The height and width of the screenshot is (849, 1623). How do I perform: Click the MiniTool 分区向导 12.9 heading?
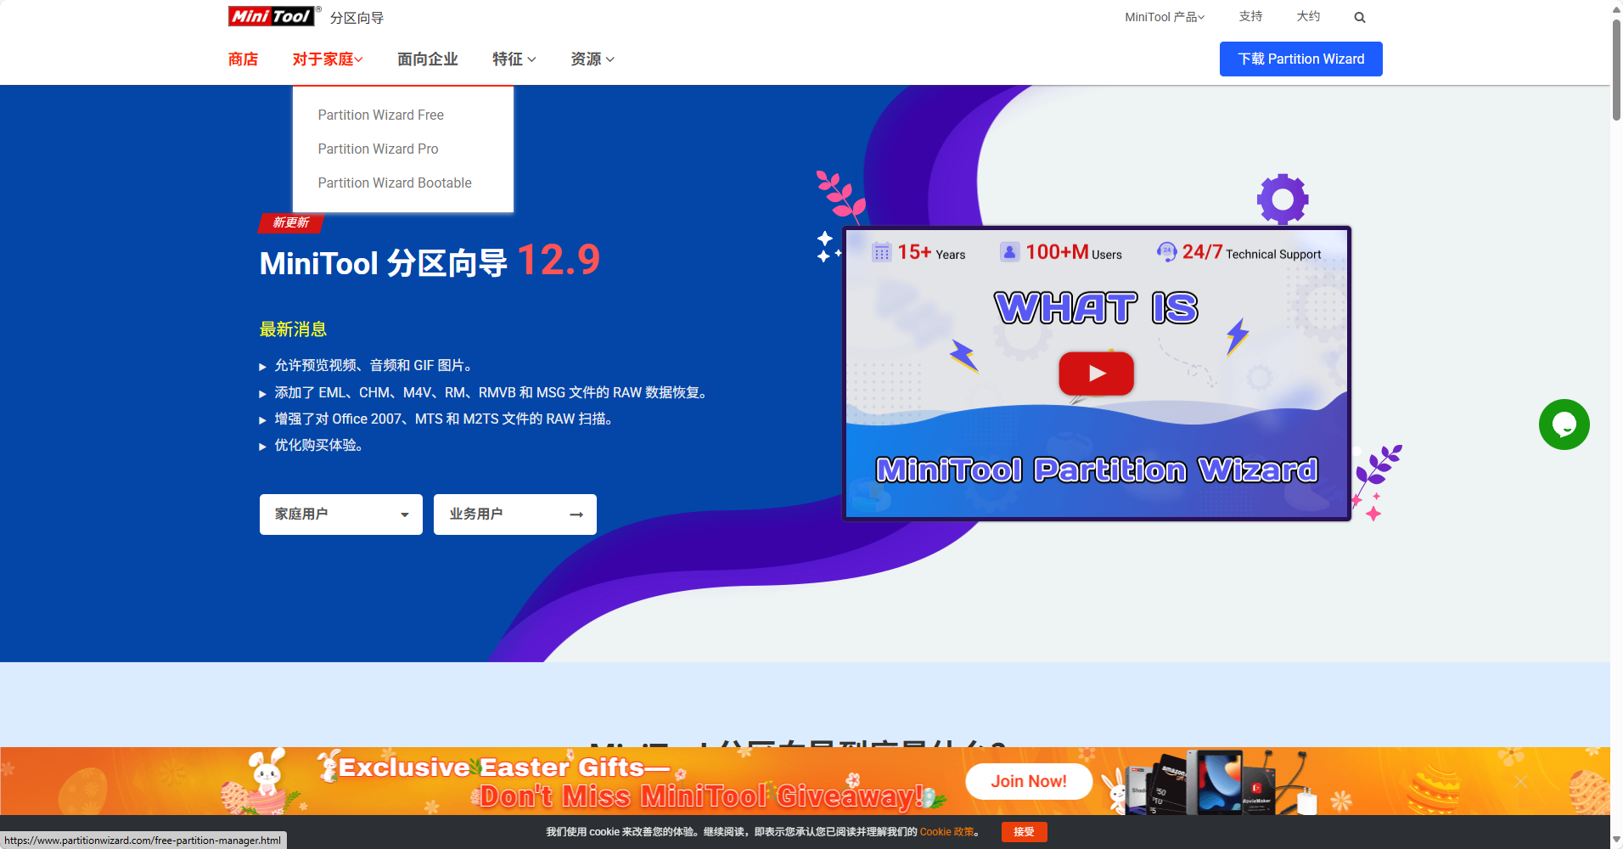coord(430,261)
